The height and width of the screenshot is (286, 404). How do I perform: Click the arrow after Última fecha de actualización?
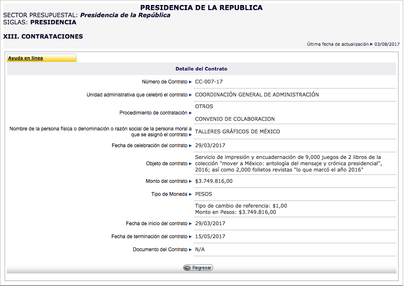pyautogui.click(x=371, y=44)
